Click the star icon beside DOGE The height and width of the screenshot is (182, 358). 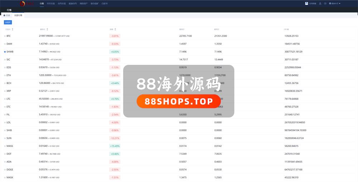pos(5,169)
